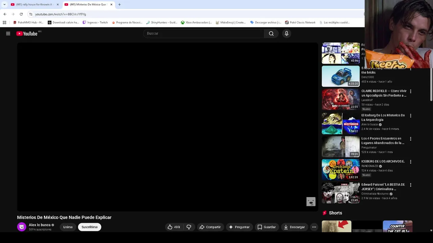This screenshot has height=243, width=433.
Task: Open Download: calvin ha... bookmark
Action: [63, 23]
